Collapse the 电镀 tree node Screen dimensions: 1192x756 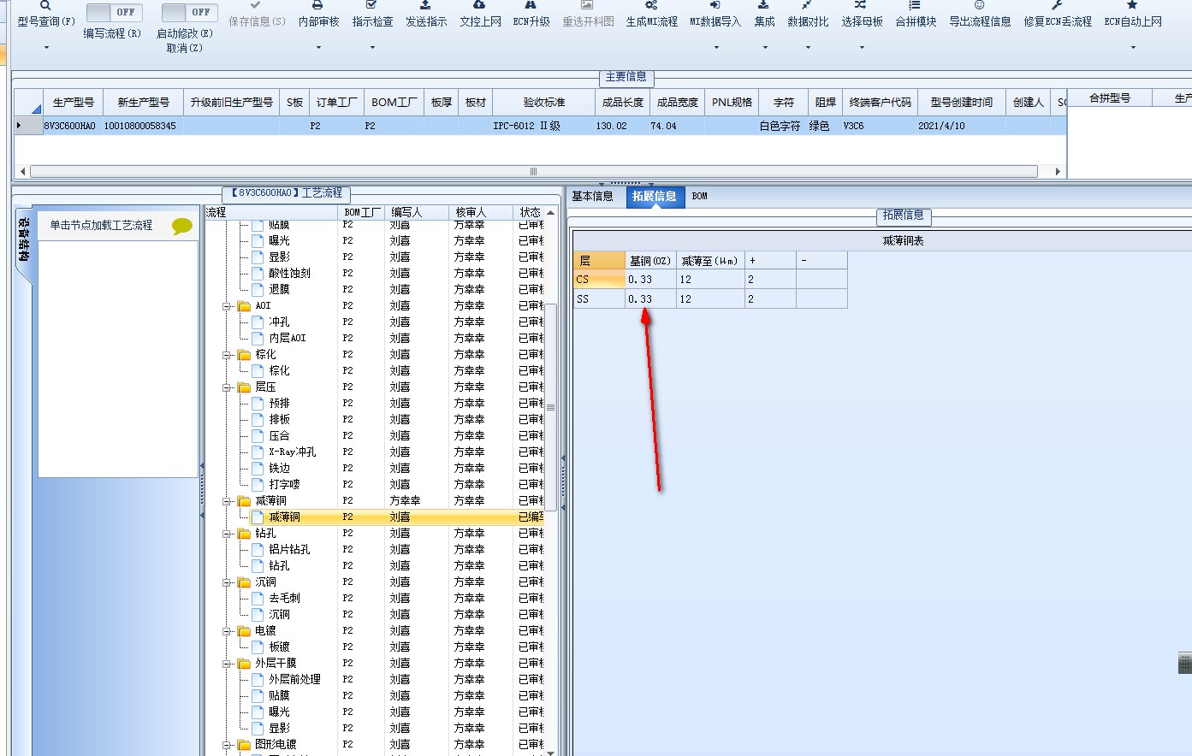pyautogui.click(x=228, y=630)
